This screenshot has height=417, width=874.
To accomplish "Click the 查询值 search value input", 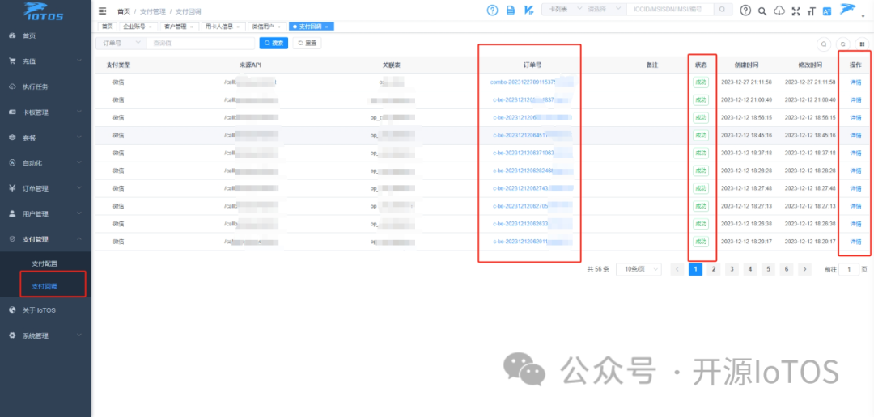I will tap(201, 43).
